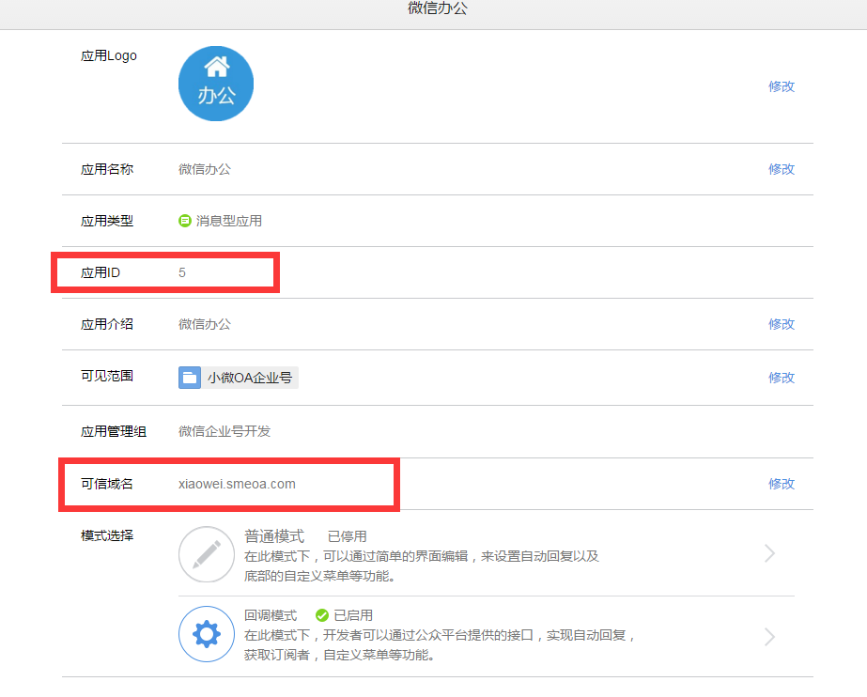
Task: Open 修改 for the 应用介绍 row
Action: tap(781, 324)
